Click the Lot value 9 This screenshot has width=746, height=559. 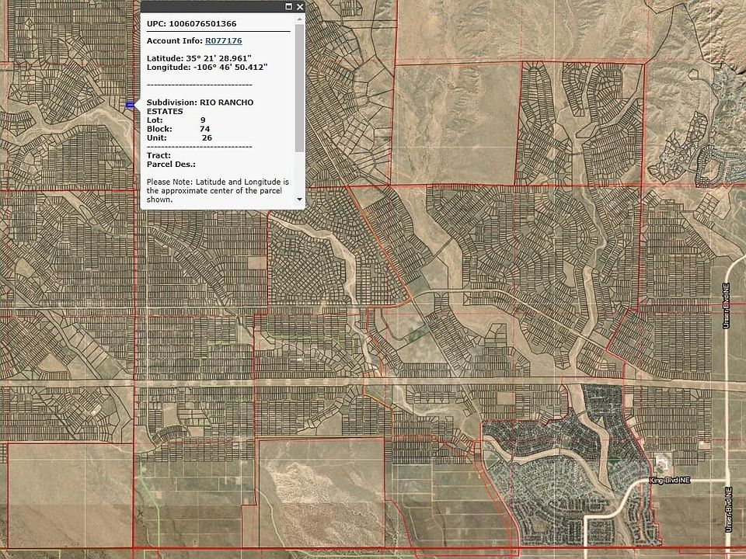203,120
